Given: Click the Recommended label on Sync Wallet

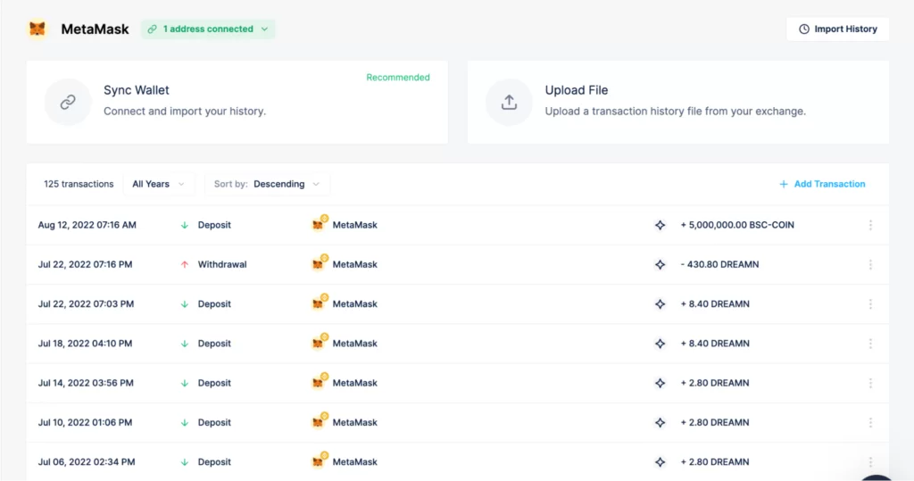Looking at the screenshot, I should click(398, 78).
